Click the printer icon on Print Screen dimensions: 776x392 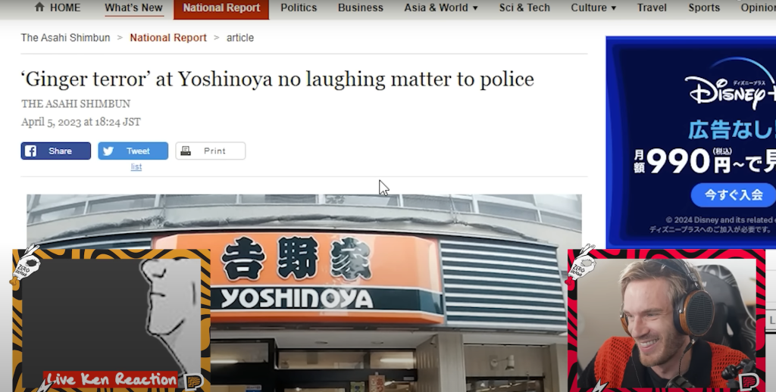(186, 151)
